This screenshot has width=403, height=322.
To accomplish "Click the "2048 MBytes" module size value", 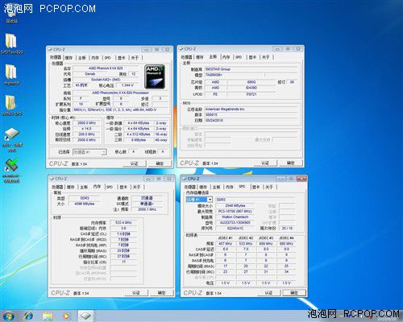I will pyautogui.click(x=235, y=205).
